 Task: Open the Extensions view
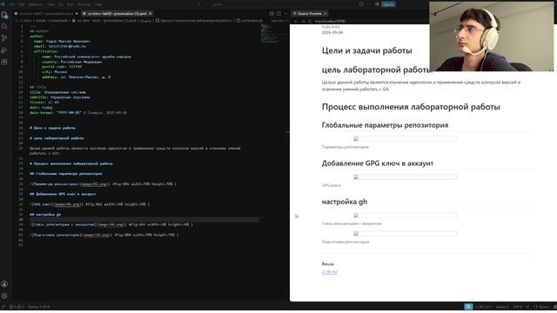tap(4, 62)
